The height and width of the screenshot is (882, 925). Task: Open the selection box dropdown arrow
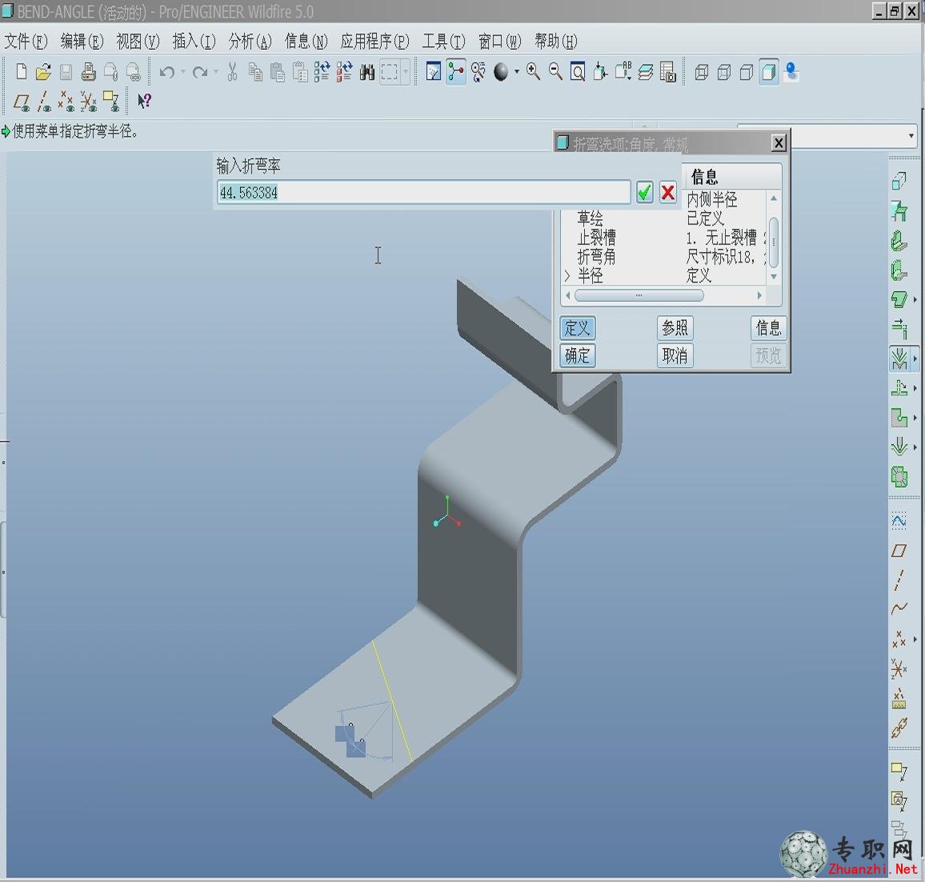(x=406, y=72)
